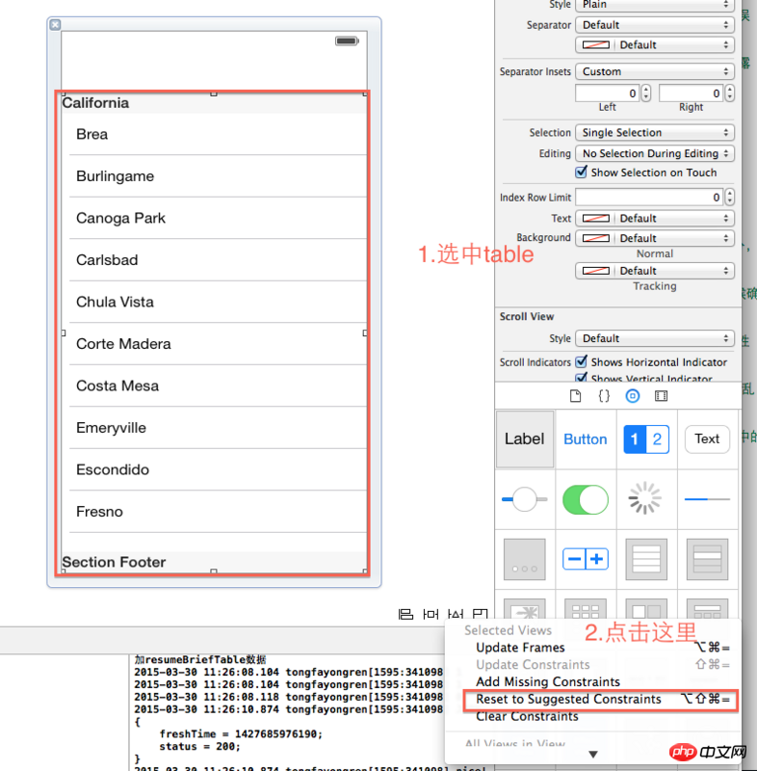
Task: Select the Segmented Control object in library
Action: click(x=645, y=439)
